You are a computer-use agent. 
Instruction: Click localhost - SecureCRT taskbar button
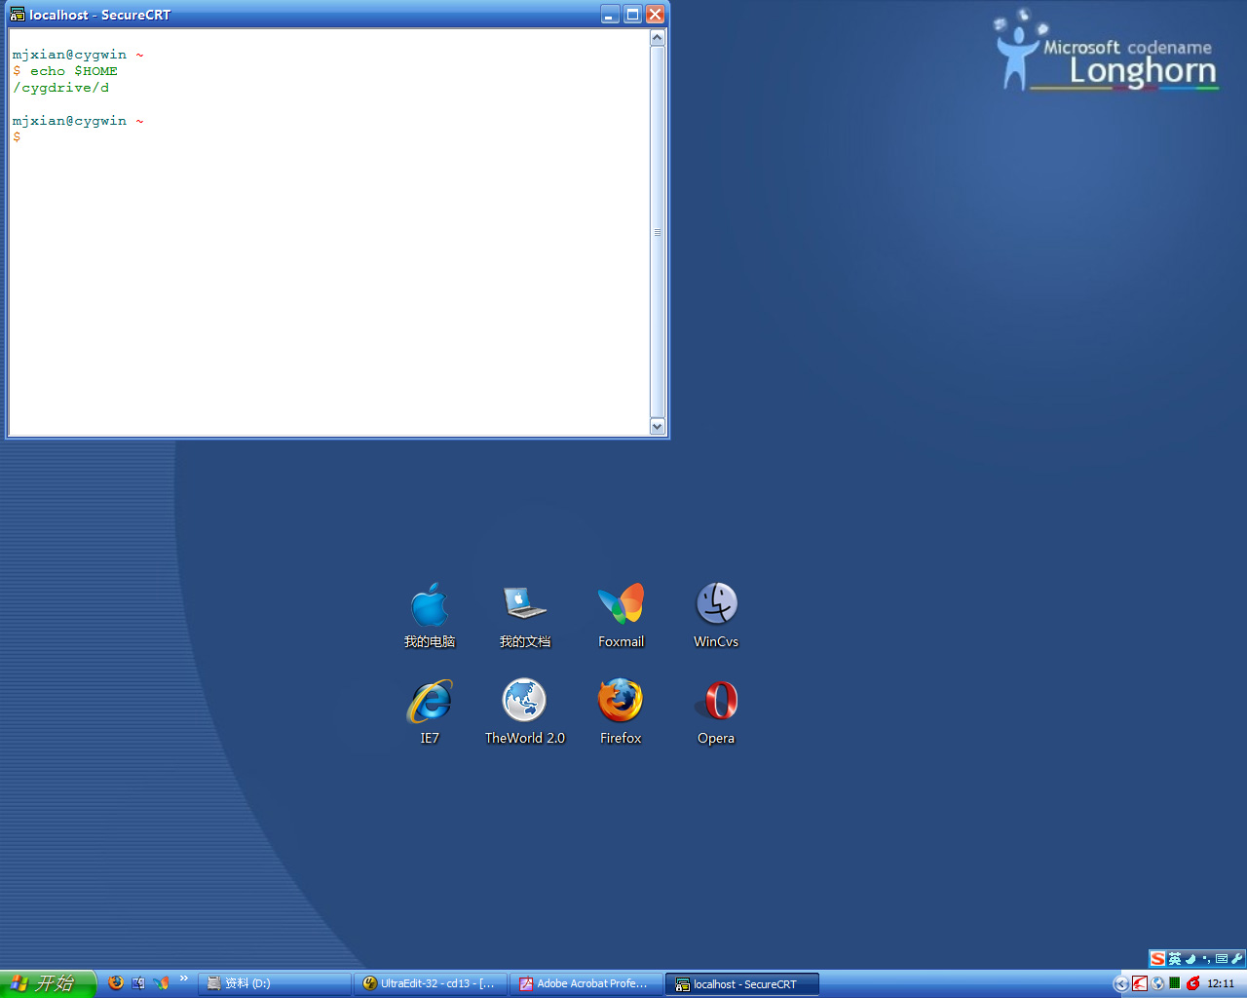click(x=741, y=984)
